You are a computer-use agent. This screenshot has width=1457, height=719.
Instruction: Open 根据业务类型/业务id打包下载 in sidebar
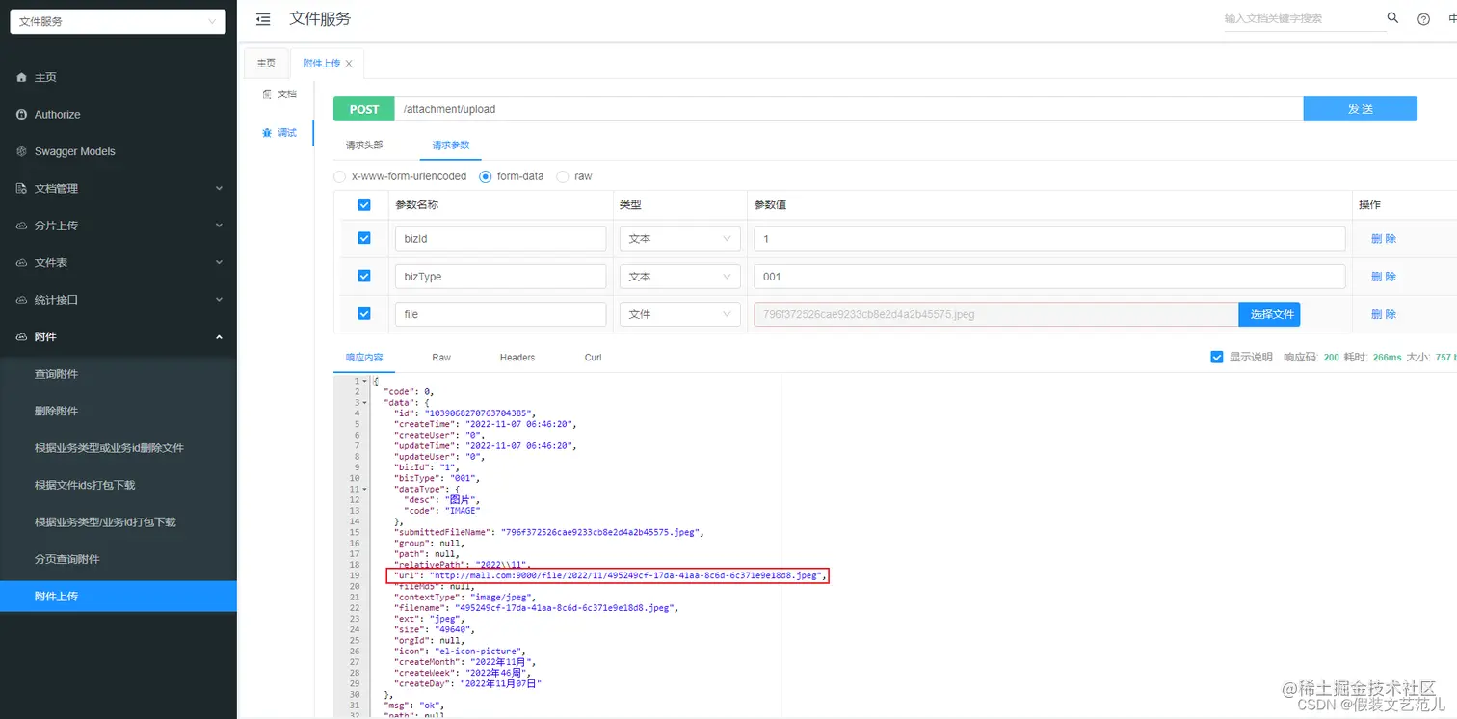pos(119,522)
